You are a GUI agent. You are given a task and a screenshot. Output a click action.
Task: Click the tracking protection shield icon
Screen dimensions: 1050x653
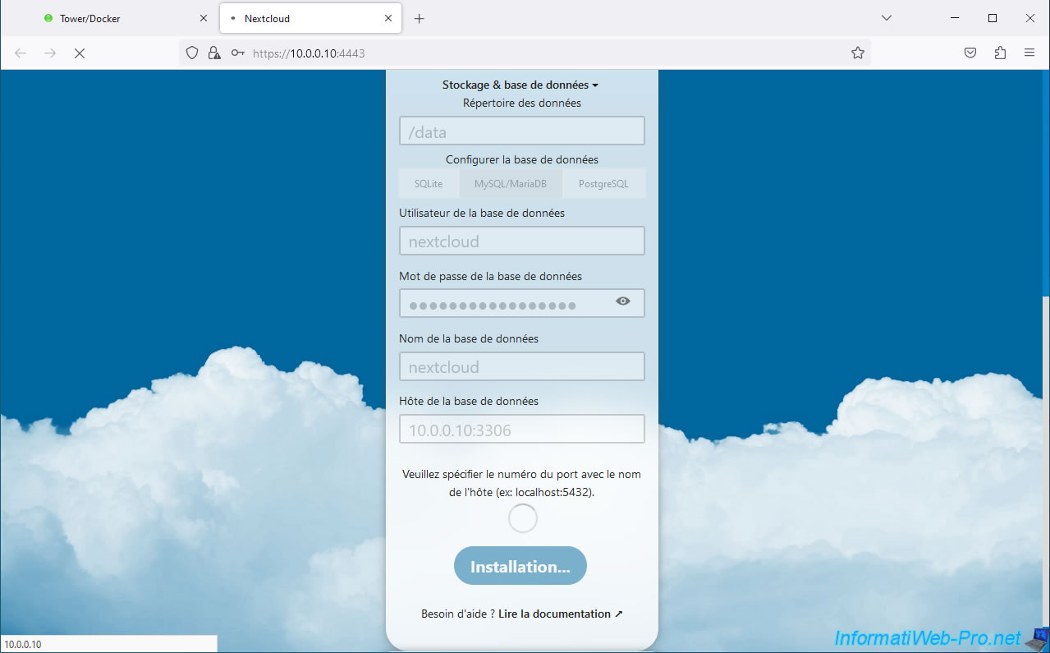(192, 53)
